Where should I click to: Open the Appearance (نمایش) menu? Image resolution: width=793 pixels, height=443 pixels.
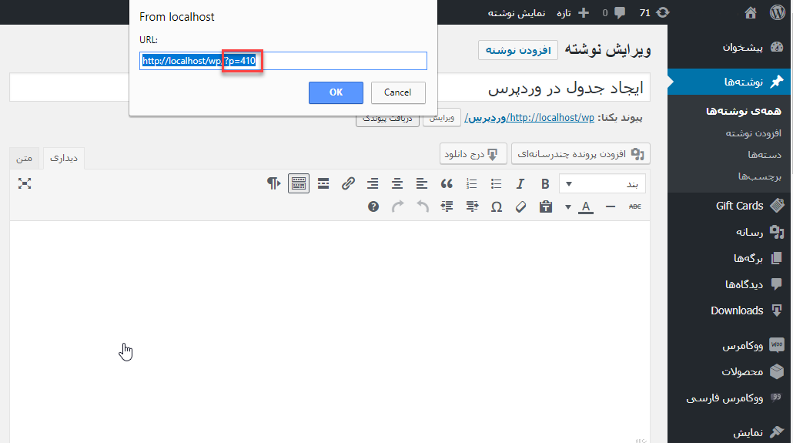pyautogui.click(x=731, y=432)
